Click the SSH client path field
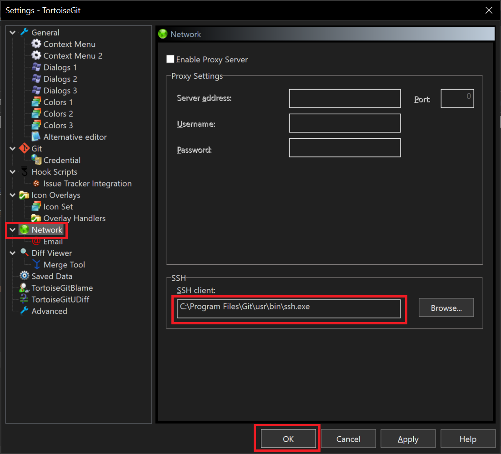501x454 pixels. click(x=289, y=308)
